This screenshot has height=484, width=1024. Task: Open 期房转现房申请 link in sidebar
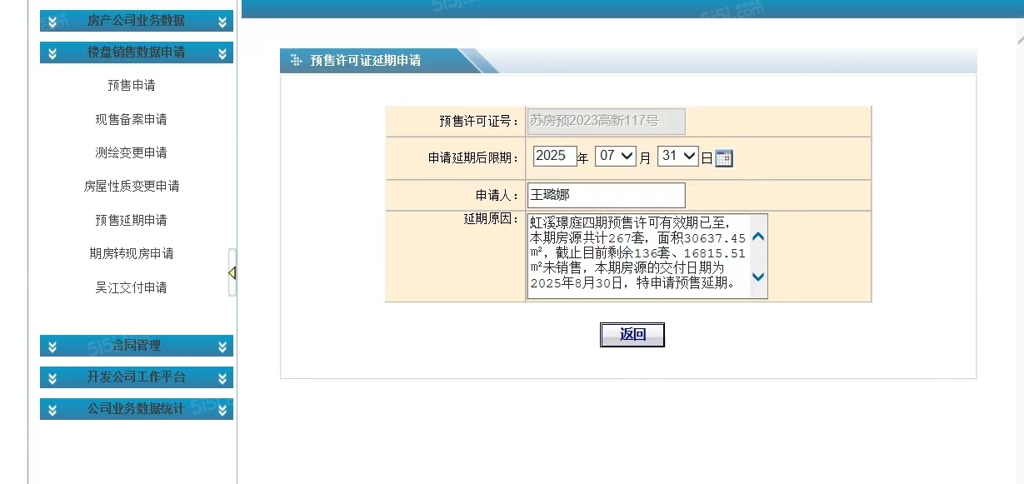coord(132,254)
